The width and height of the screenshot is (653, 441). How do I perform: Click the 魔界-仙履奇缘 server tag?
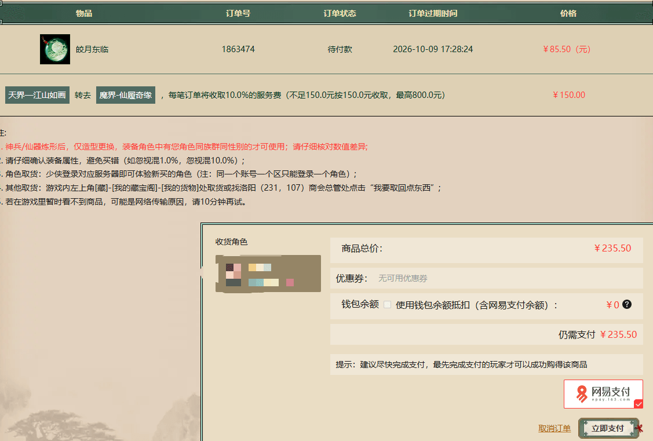[x=126, y=95]
